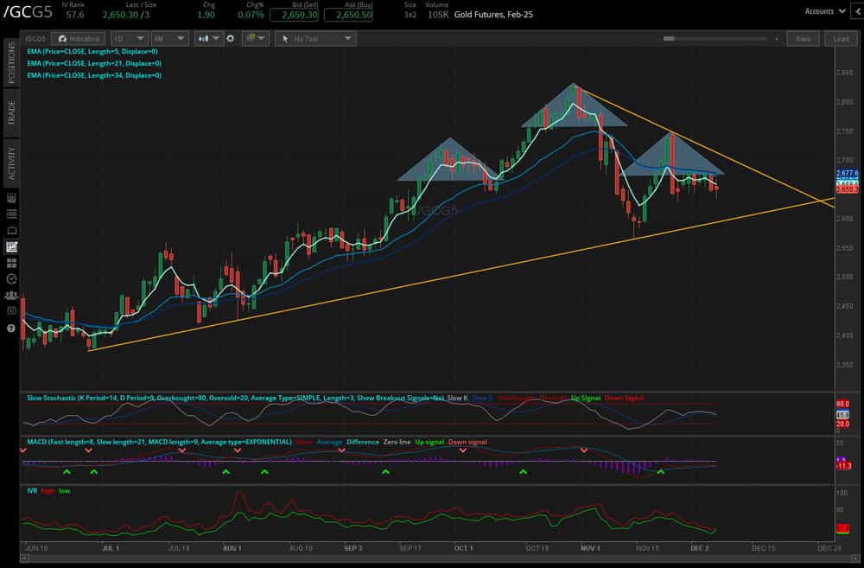Viewport: 864px width, 568px height.
Task: Click the candlestick chart style icon
Action: (205, 38)
